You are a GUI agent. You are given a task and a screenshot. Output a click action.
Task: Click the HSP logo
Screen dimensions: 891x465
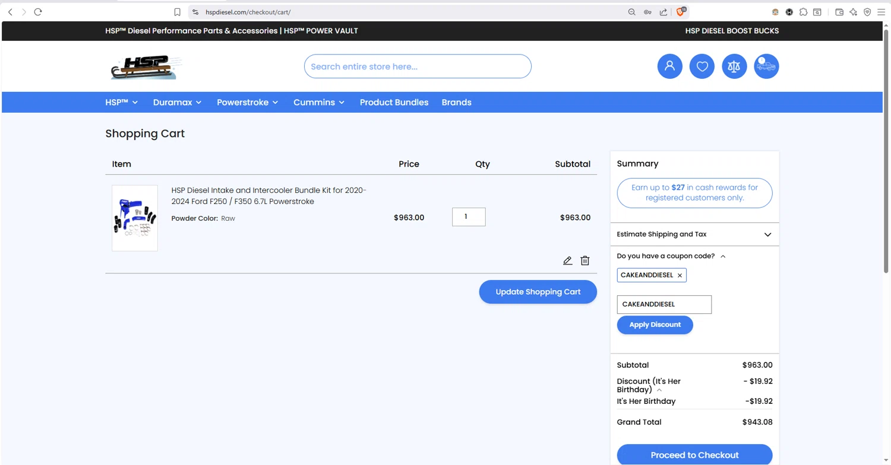point(146,68)
